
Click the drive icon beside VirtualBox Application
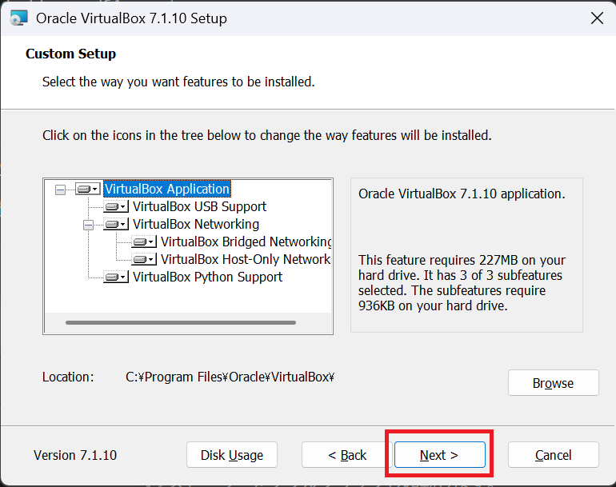87,190
